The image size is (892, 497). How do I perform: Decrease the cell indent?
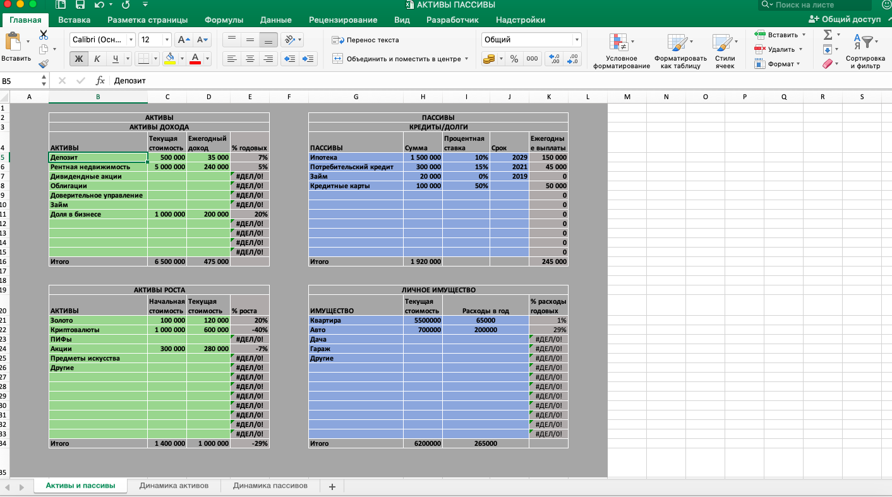click(290, 59)
